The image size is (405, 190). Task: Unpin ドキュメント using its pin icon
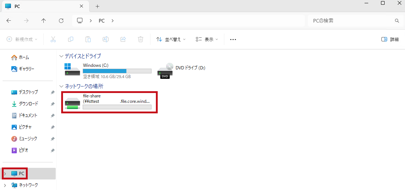52,116
